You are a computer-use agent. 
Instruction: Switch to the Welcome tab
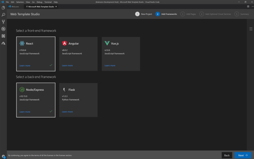15,6
